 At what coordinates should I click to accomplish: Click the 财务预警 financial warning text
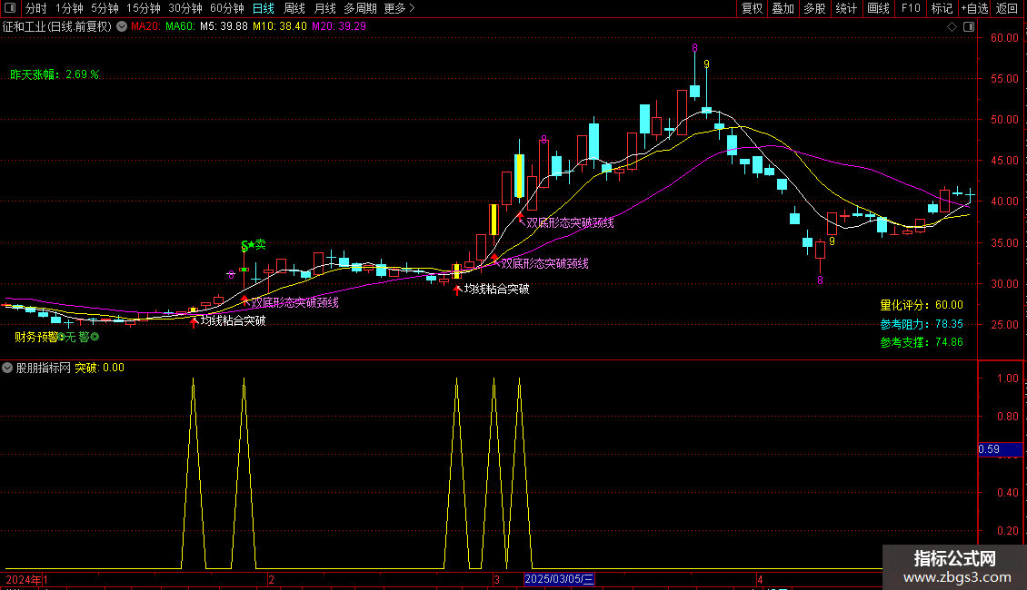click(x=36, y=337)
